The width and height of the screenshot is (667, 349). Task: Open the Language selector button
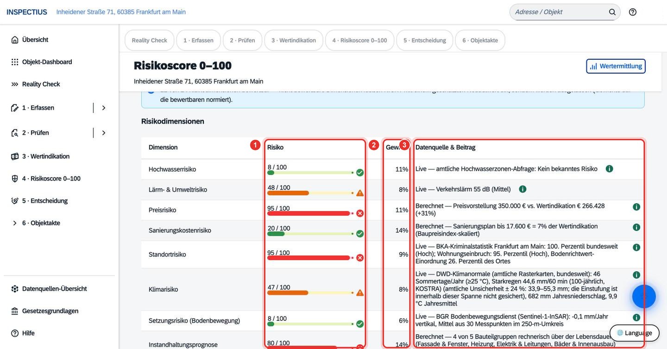tap(635, 333)
